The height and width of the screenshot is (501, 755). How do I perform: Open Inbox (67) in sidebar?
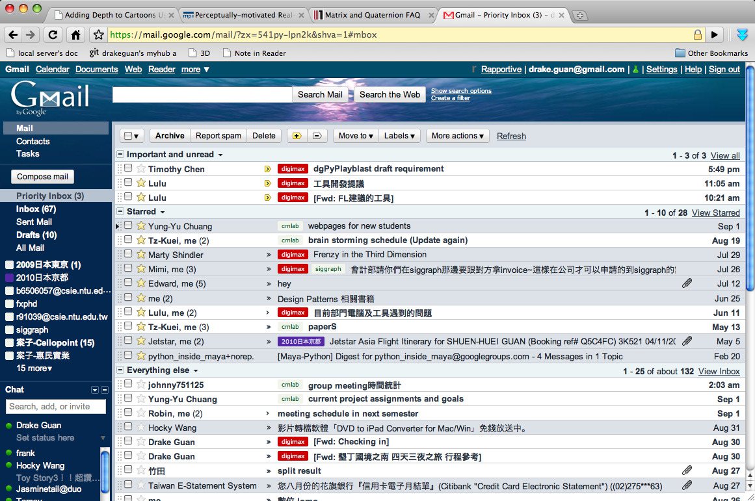coord(36,209)
